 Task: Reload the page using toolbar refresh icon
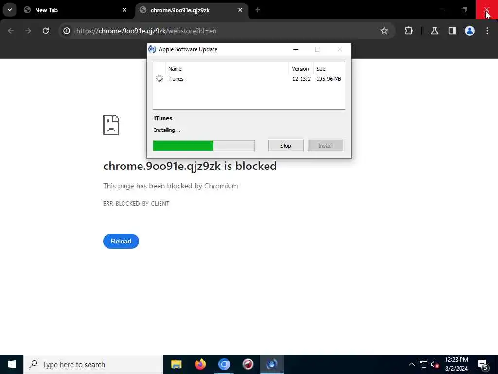pyautogui.click(x=46, y=31)
